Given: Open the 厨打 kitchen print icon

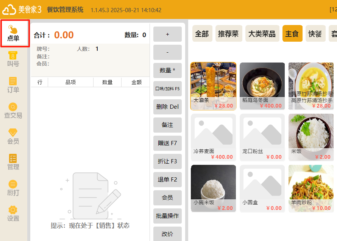Looking at the screenshot, I should point(13,188).
